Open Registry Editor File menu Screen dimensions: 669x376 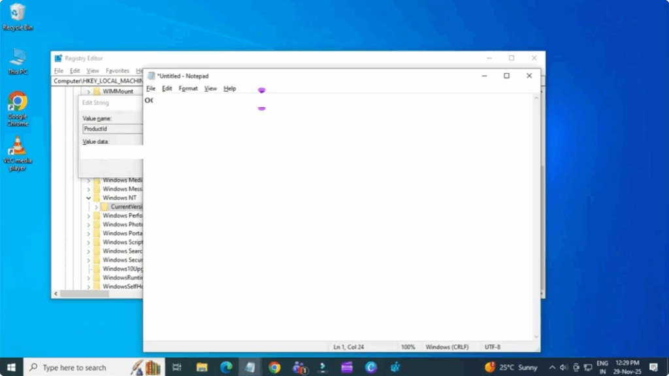(x=58, y=71)
